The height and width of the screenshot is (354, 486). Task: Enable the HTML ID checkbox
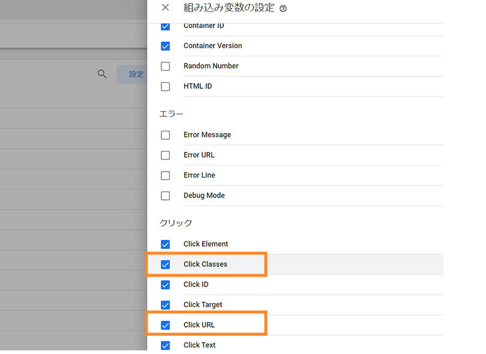[166, 86]
